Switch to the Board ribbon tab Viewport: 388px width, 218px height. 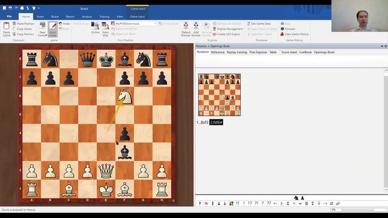(x=55, y=16)
